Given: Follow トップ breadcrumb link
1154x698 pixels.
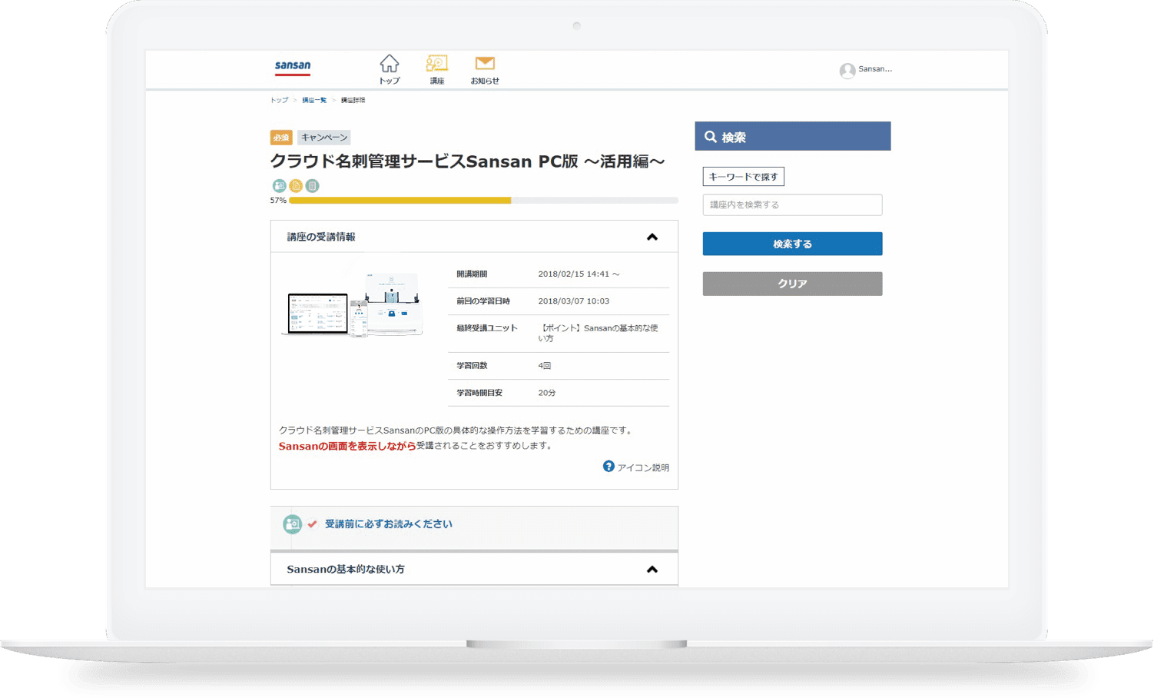Looking at the screenshot, I should 279,100.
